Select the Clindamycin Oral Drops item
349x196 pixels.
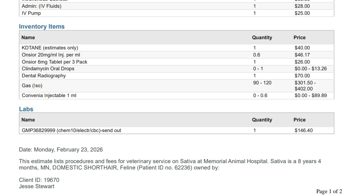click(48, 69)
